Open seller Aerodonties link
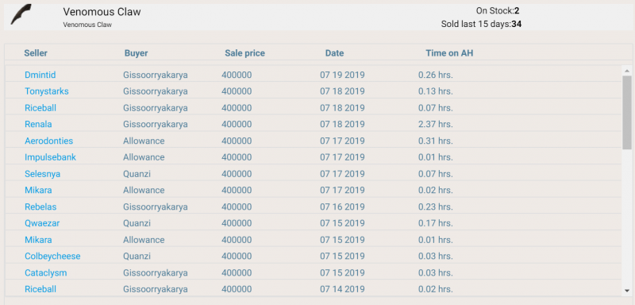The image size is (635, 305). pyautogui.click(x=48, y=141)
